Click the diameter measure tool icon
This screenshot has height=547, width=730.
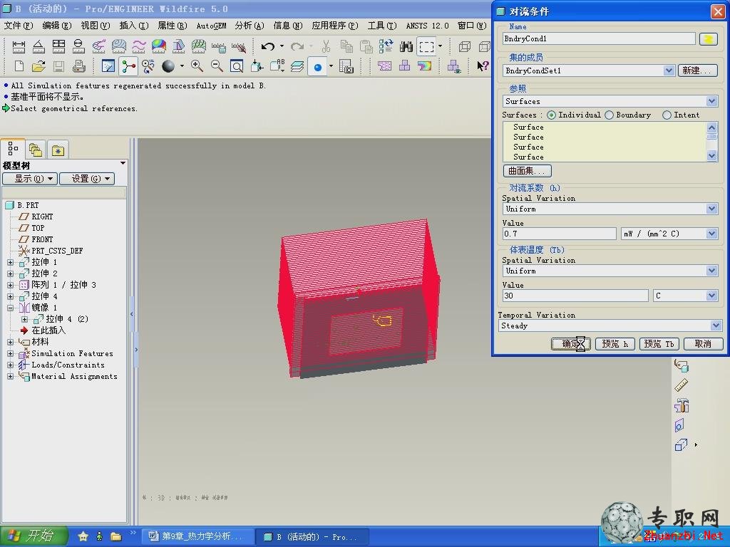pos(78,46)
